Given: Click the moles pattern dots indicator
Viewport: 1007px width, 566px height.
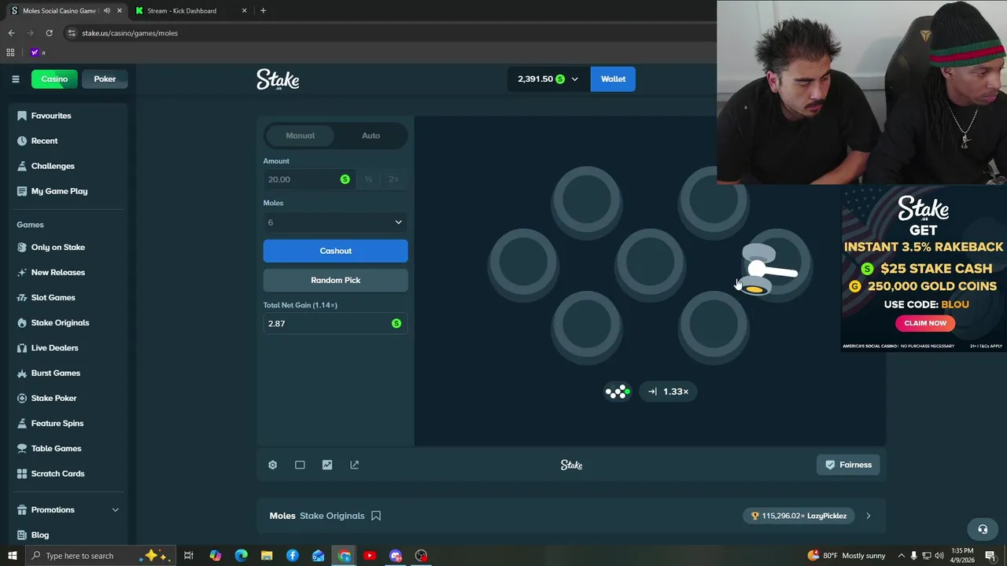Looking at the screenshot, I should point(618,391).
